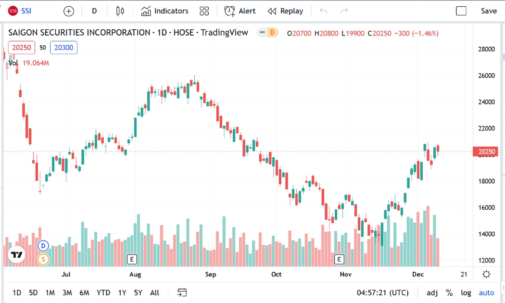Open the candlestick chart style icon
Viewport: 505px width, 303px height.
120,11
